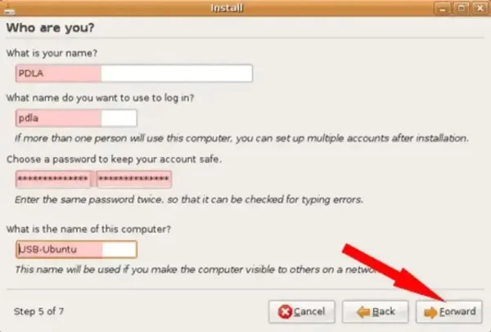Screen dimensions: 491x332
Task: Click the installer icon in the title bar
Action: point(9,9)
